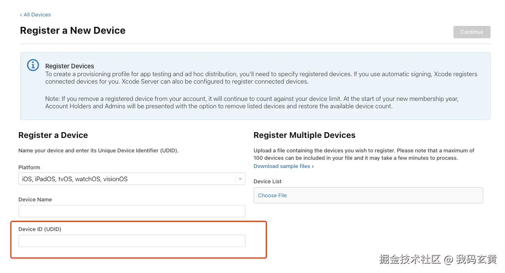
Task: Click the Platform field label
Action: coord(29,168)
